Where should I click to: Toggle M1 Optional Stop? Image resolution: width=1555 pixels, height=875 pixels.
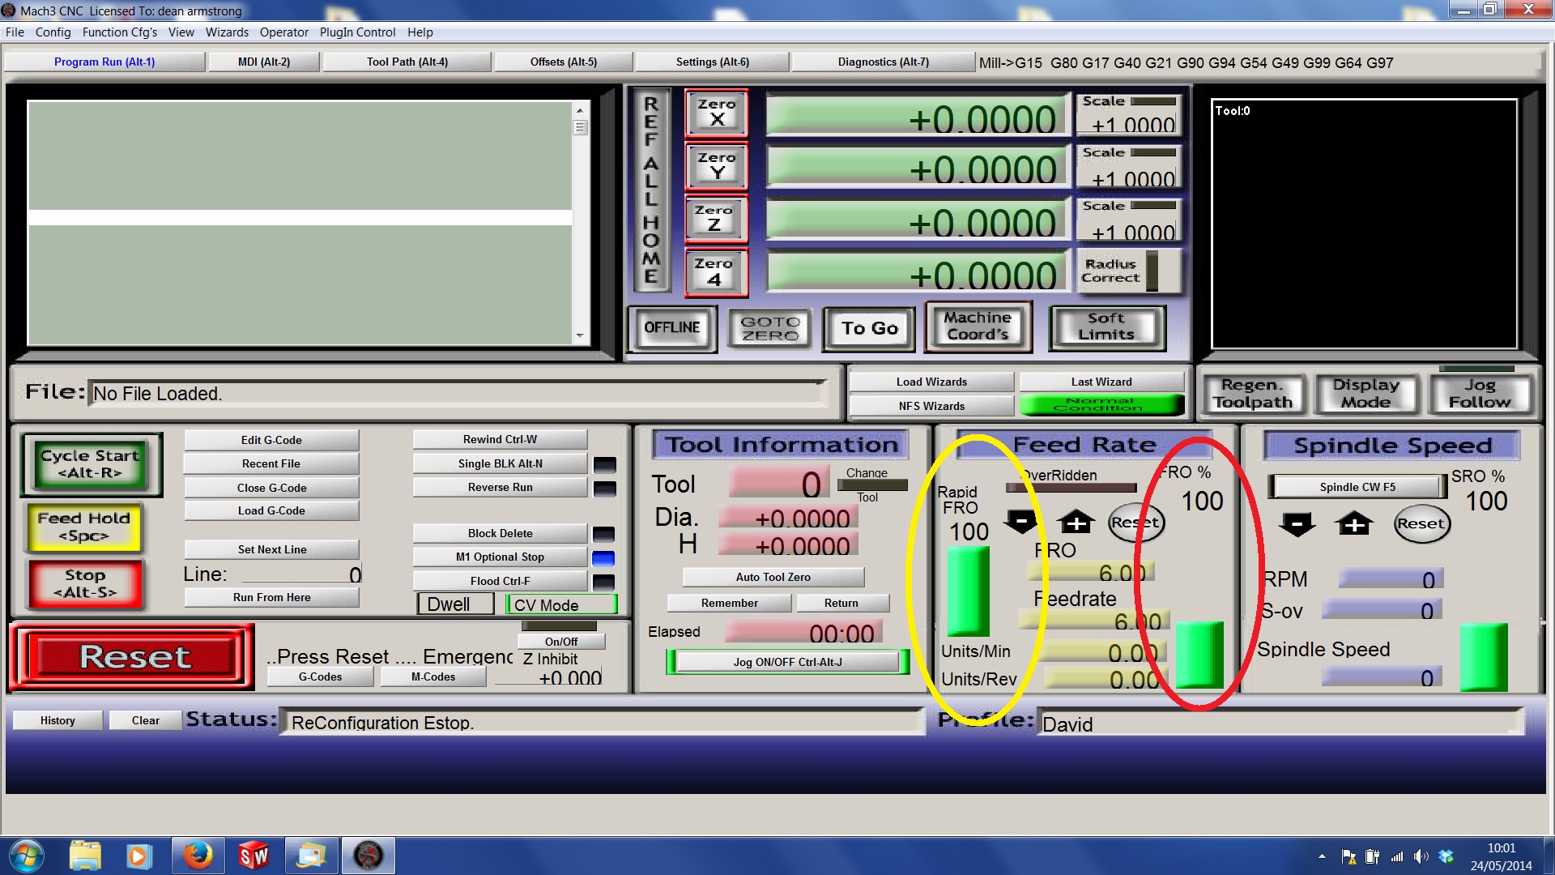pyautogui.click(x=500, y=557)
